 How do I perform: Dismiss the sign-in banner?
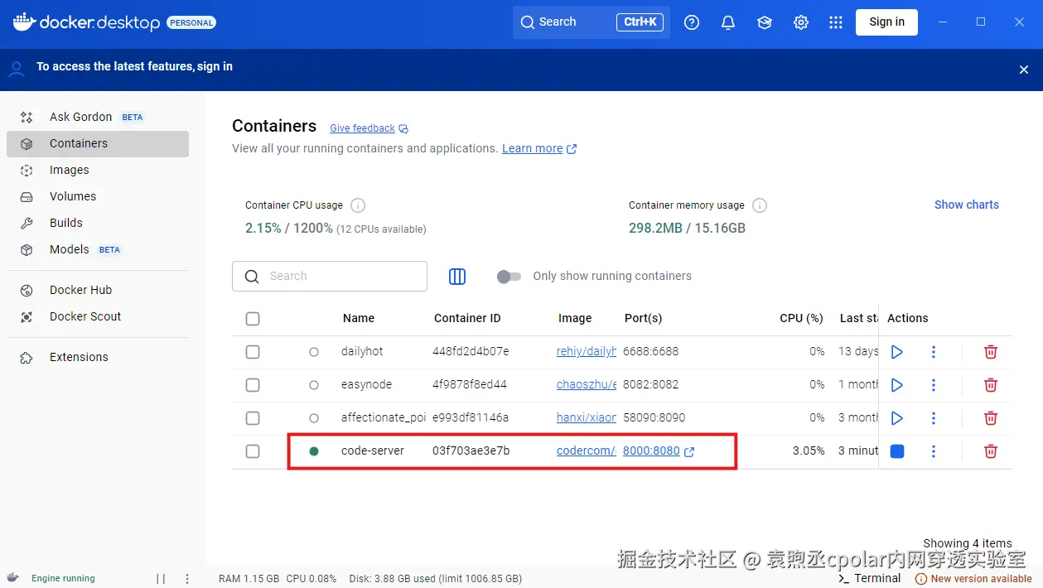point(1024,70)
